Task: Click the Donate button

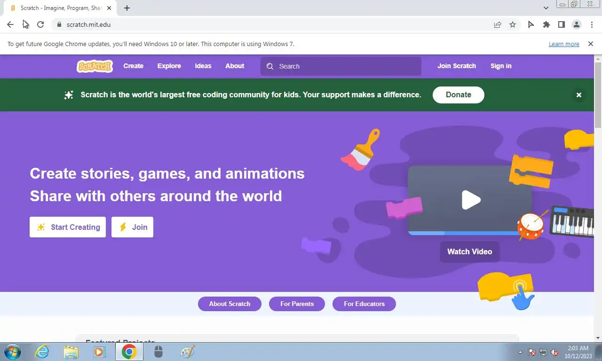Action: click(x=459, y=94)
